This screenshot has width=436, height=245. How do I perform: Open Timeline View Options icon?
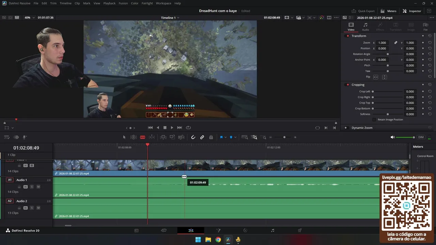click(7, 137)
